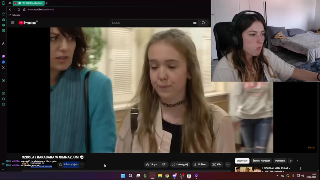Open a new browser tab with plus
The image size is (320, 180).
[x=46, y=3]
